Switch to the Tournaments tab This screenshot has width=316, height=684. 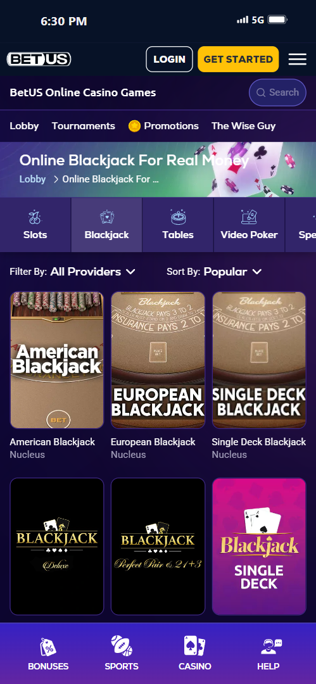[x=84, y=126]
